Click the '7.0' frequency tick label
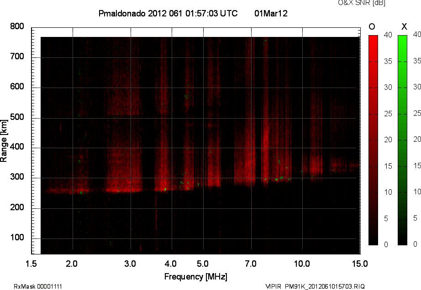The image size is (421, 290). pos(251,264)
